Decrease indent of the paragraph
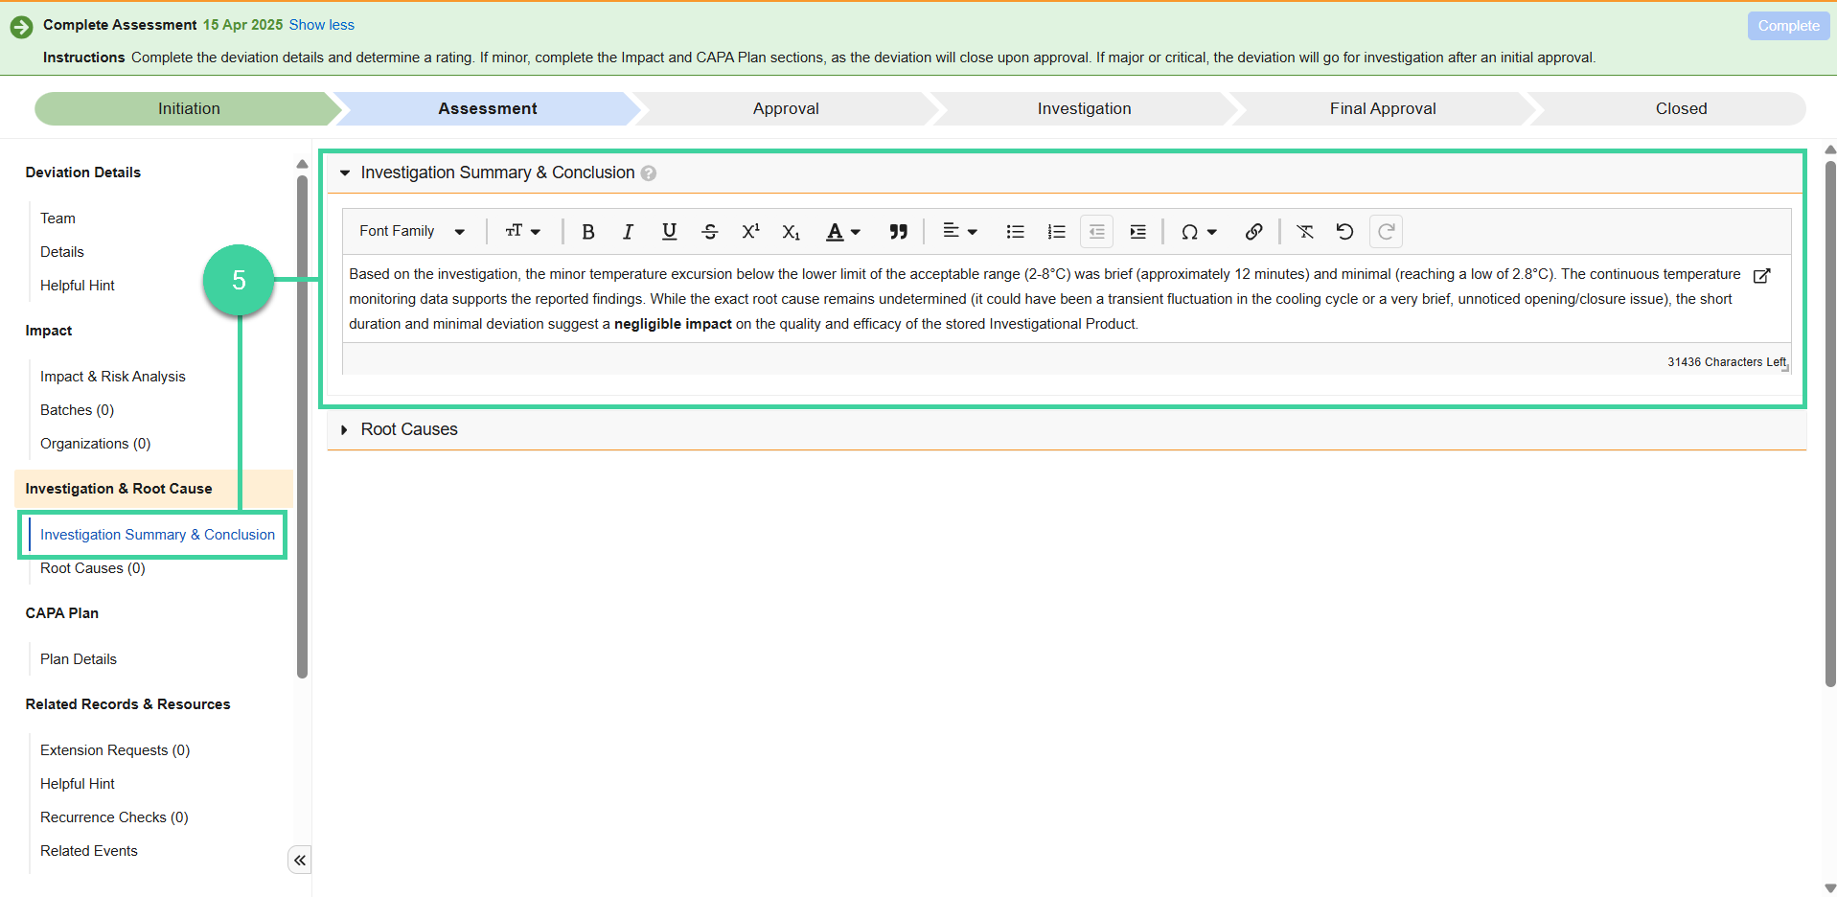Image resolution: width=1837 pixels, height=897 pixels. click(x=1096, y=232)
